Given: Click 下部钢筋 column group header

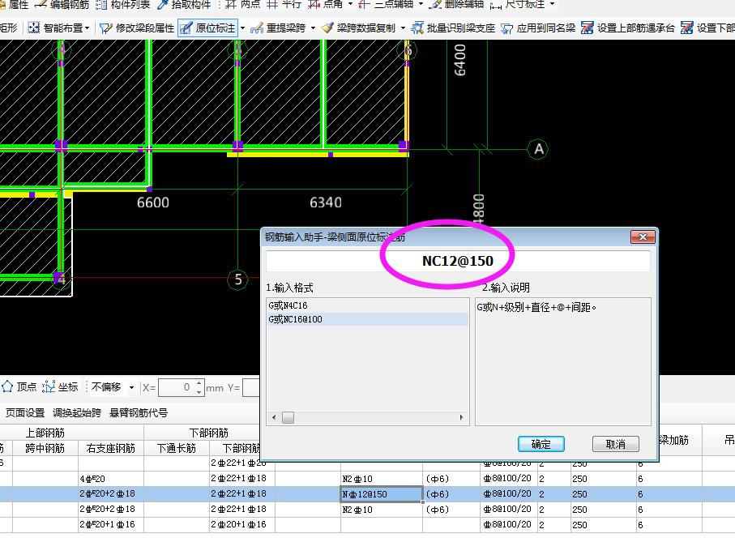Looking at the screenshot, I should [208, 433].
